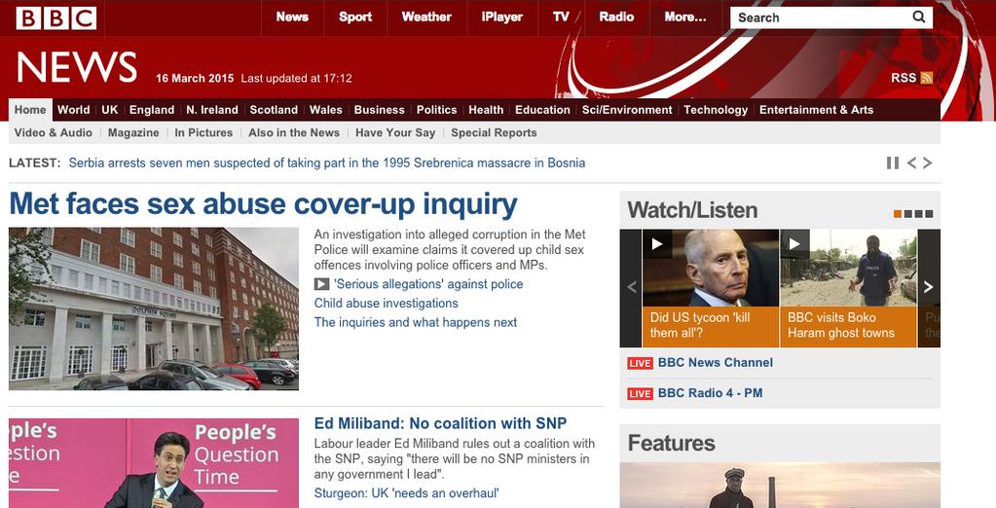
Task: Switch to the UK section
Action: tap(110, 110)
